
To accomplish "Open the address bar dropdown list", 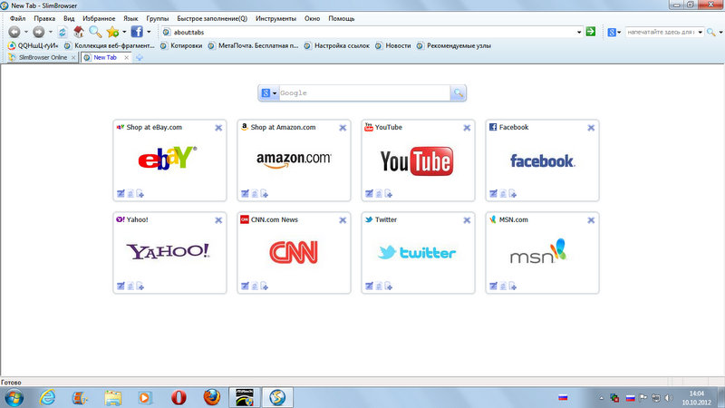I will pos(579,32).
